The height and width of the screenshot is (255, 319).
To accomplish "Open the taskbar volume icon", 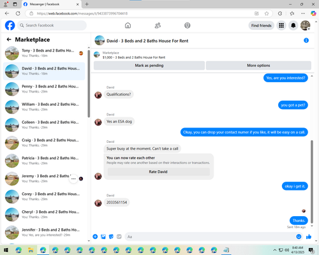I will pyautogui.click(x=287, y=250).
